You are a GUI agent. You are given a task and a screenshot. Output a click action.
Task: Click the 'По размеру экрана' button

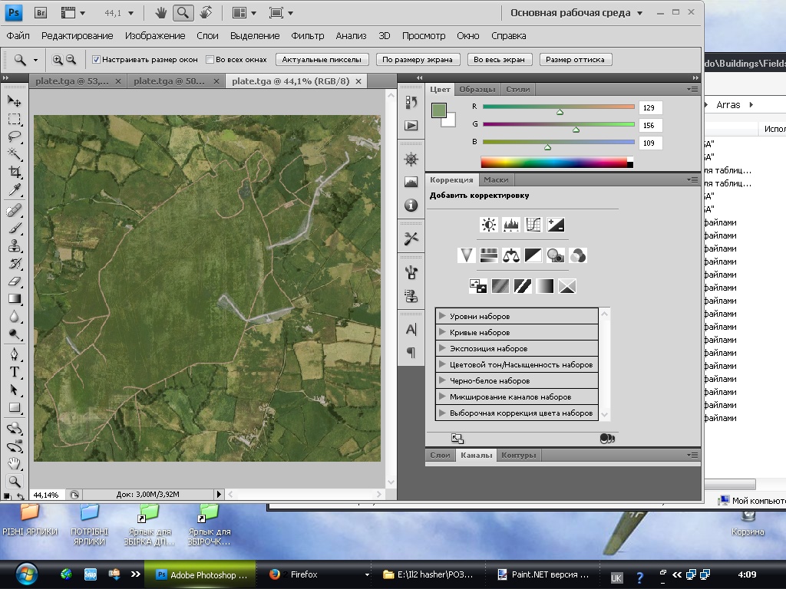tap(420, 59)
